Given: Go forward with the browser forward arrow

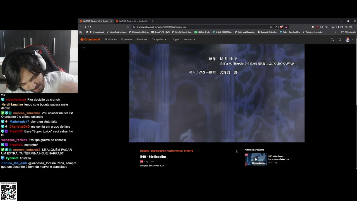Looking at the screenshot, I should tap(85, 27).
